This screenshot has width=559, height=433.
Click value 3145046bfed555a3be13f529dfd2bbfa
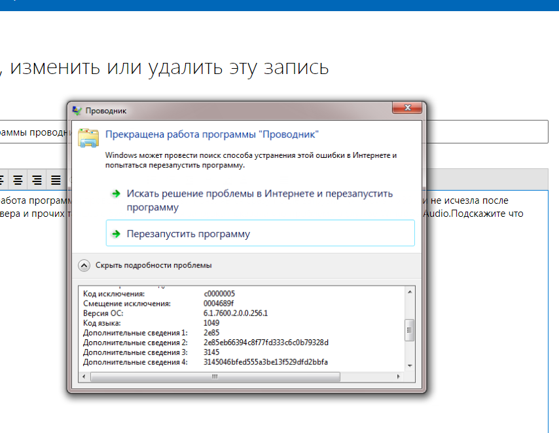click(x=266, y=362)
